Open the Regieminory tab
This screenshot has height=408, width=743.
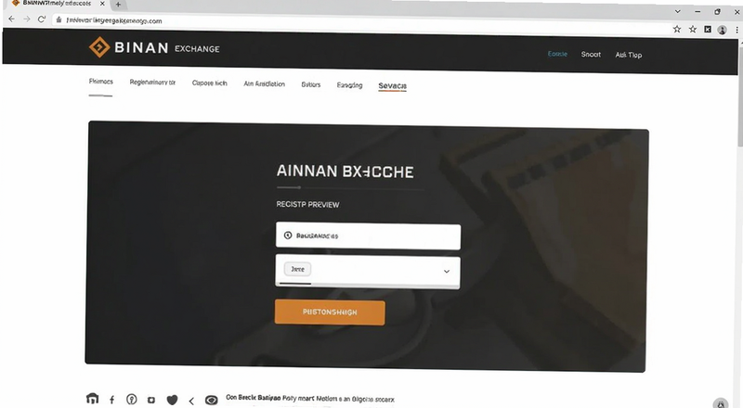[x=152, y=83]
